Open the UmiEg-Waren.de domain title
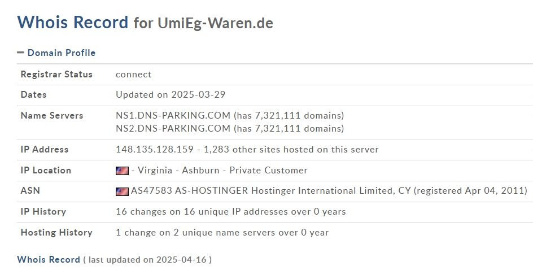The height and width of the screenshot is (270, 533). tap(215, 23)
